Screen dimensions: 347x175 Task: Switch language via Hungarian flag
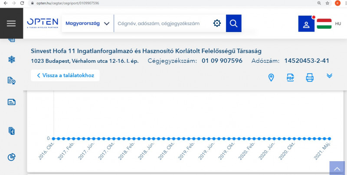pyautogui.click(x=324, y=23)
